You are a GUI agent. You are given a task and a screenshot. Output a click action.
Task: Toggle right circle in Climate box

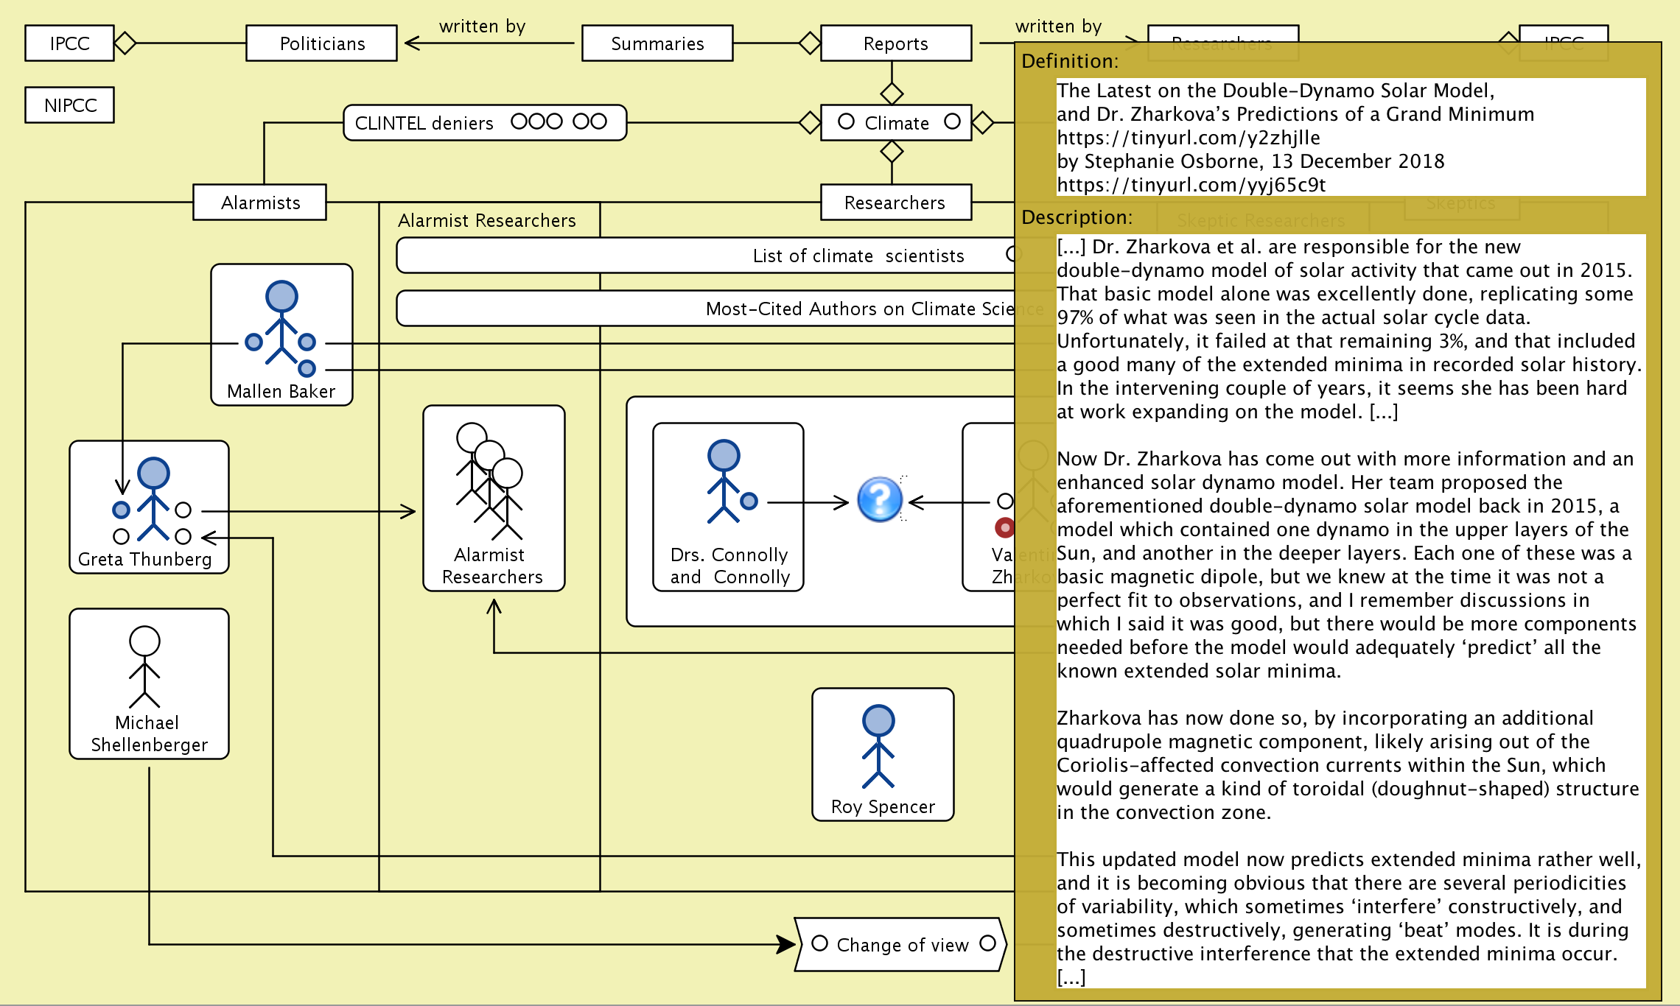pyautogui.click(x=952, y=122)
